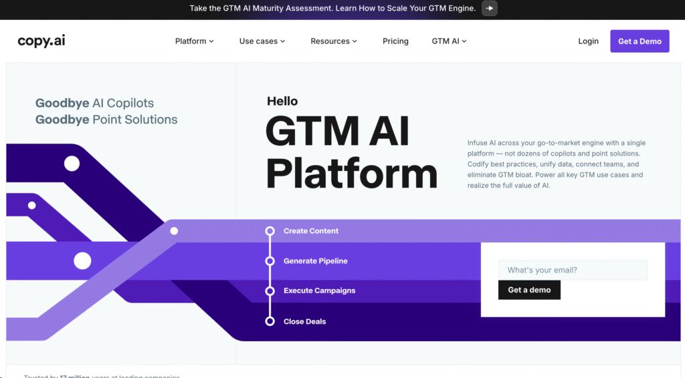
Task: Click the circle marker beside Create Content
Action: tap(270, 231)
